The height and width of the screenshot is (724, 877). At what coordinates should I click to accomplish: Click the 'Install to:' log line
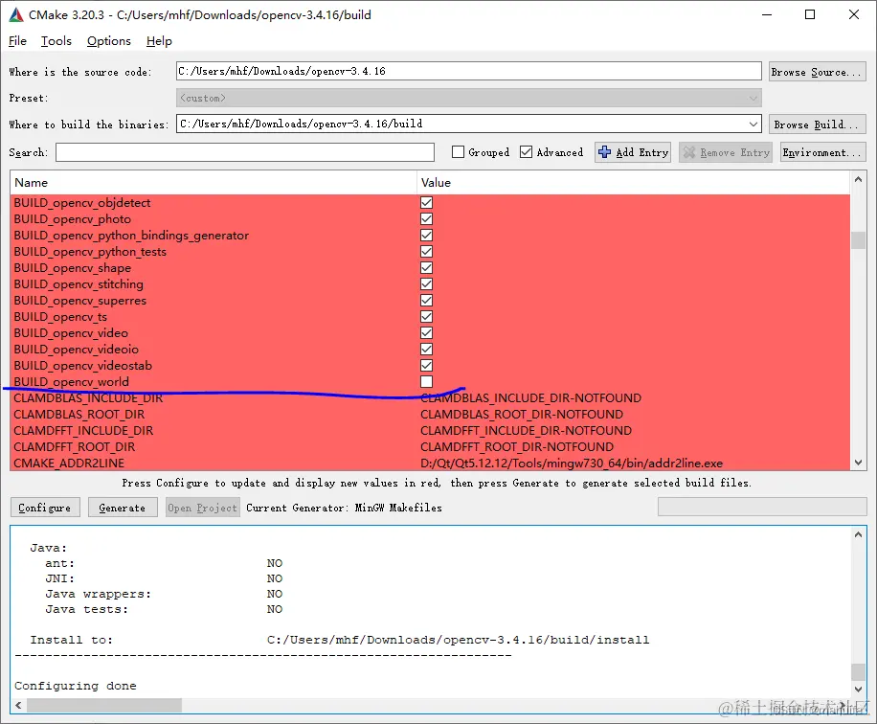point(340,640)
